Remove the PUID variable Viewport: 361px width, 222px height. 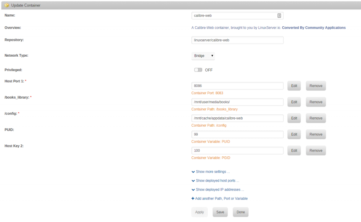tap(316, 134)
